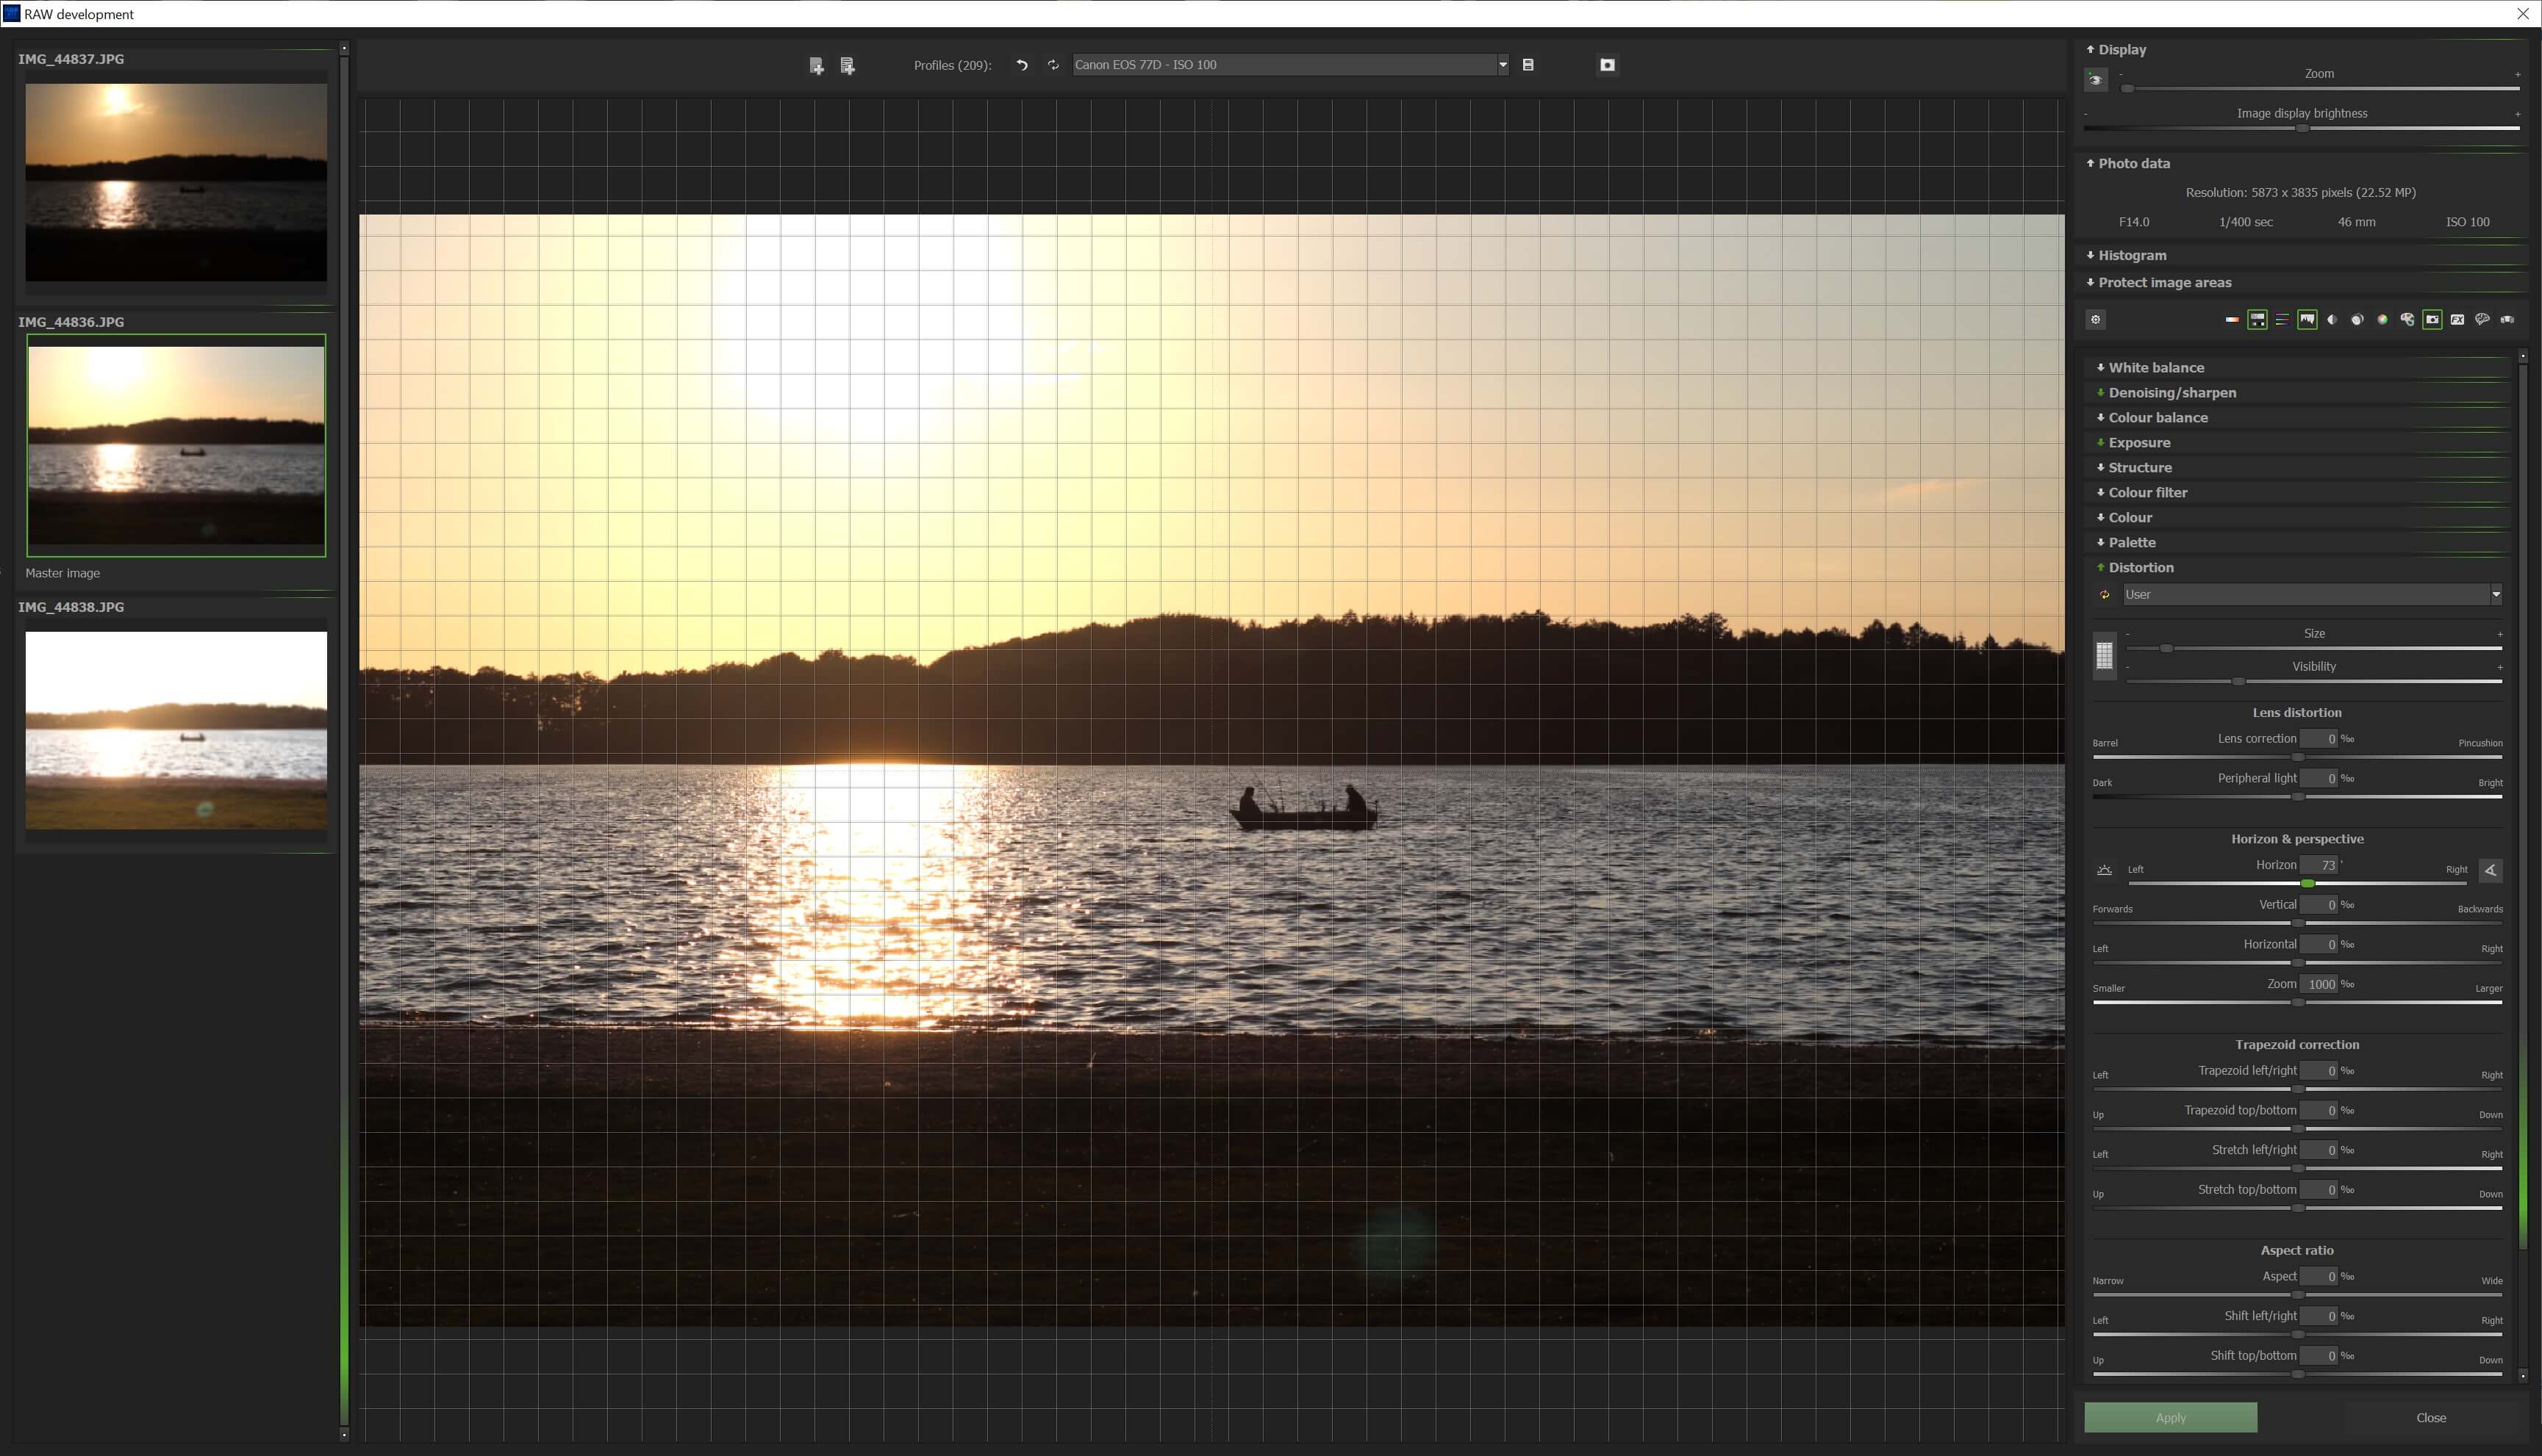Toggle the grid overlay icon beside Size slider
The width and height of the screenshot is (2542, 1456).
(x=2104, y=656)
